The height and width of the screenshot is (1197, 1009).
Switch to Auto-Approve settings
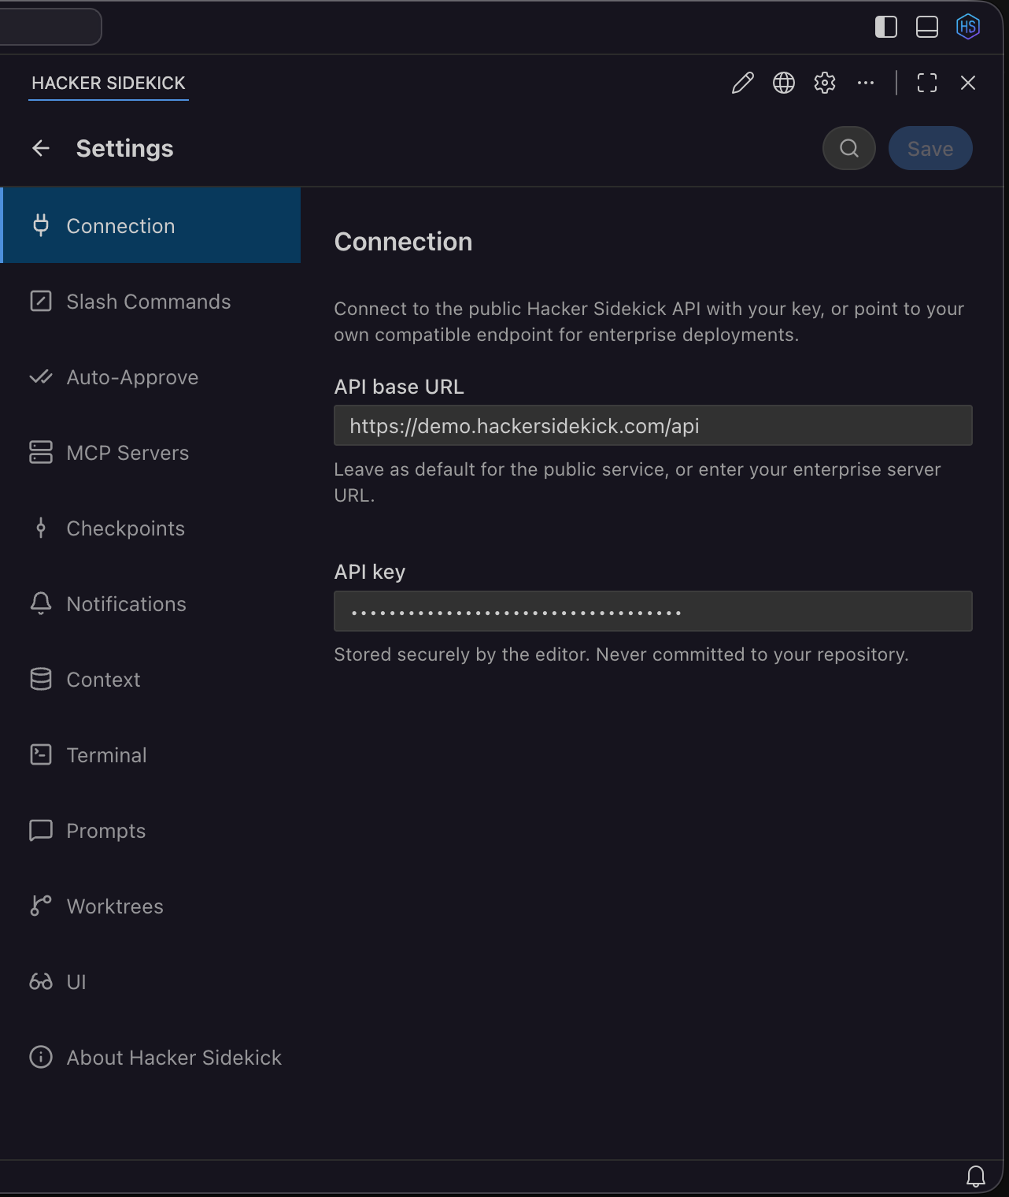click(150, 376)
